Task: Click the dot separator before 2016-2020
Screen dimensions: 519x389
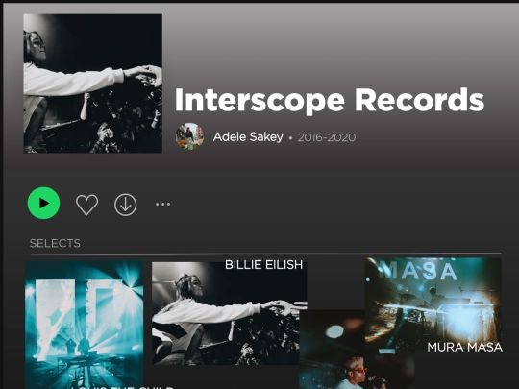Action: click(290, 138)
